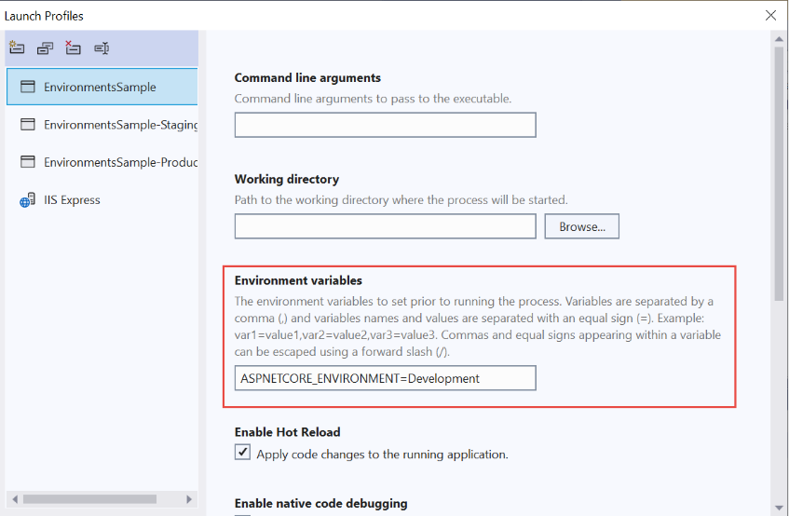Image resolution: width=789 pixels, height=516 pixels.
Task: Click the vertical scrollbar thumb
Action: [779, 174]
